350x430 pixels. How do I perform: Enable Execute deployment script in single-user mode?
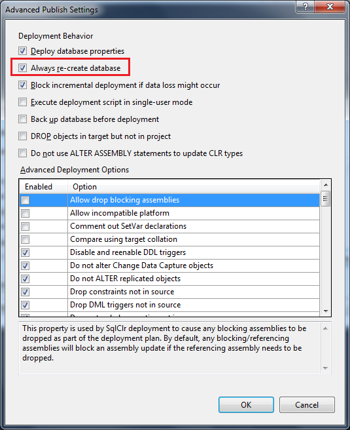[x=22, y=102]
